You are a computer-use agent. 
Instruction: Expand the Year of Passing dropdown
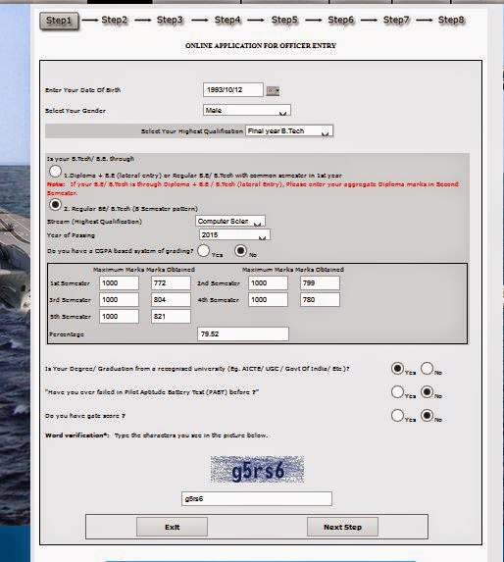point(234,234)
